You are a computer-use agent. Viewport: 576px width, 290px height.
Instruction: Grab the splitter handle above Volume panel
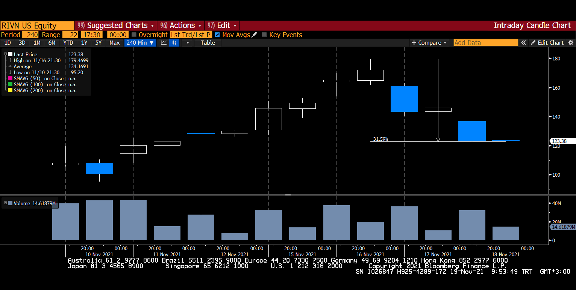(288, 195)
